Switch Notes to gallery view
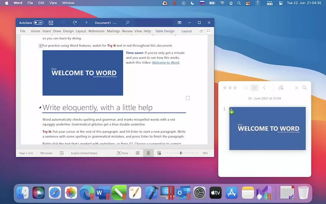This screenshot has height=204, width=326. pos(254,88)
